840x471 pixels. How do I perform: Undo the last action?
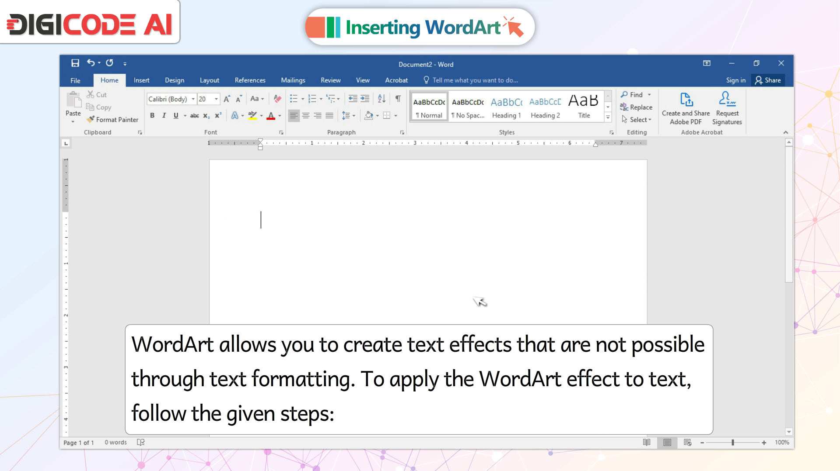(x=91, y=63)
